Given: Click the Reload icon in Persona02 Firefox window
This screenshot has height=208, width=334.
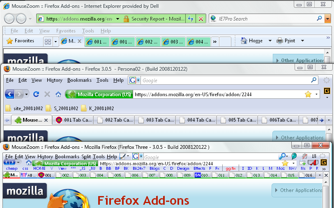Looking at the screenshot, I should (36, 94).
